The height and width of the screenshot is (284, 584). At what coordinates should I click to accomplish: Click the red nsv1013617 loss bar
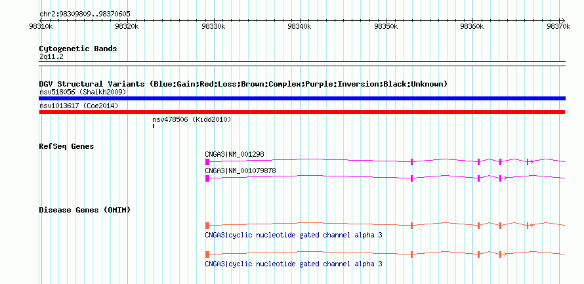[302, 112]
